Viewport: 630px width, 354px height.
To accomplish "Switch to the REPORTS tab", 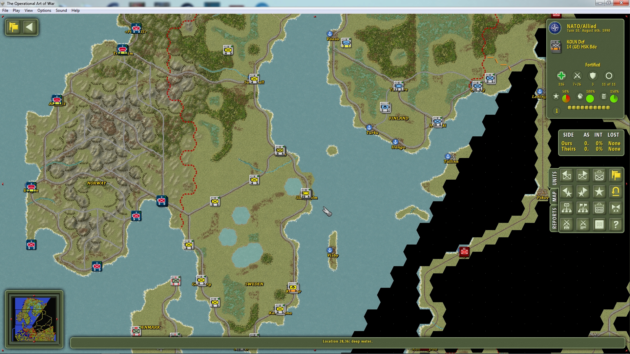I will tap(554, 218).
